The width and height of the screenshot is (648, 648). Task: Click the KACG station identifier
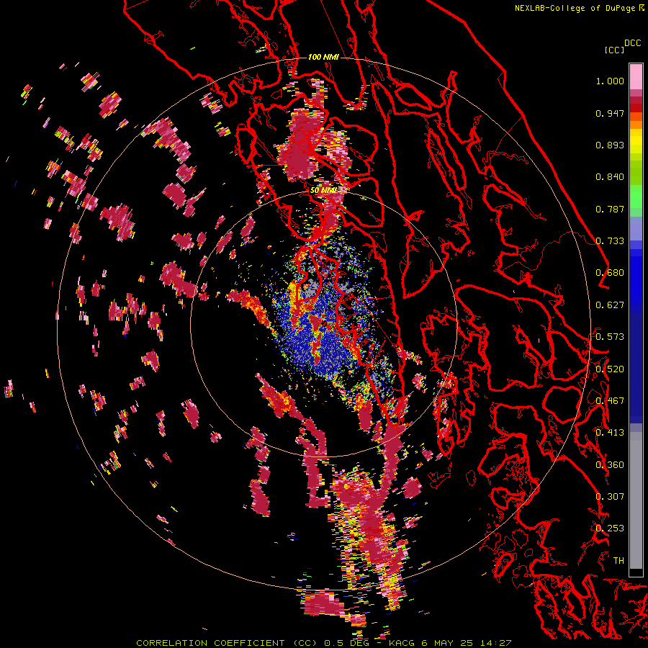401,643
